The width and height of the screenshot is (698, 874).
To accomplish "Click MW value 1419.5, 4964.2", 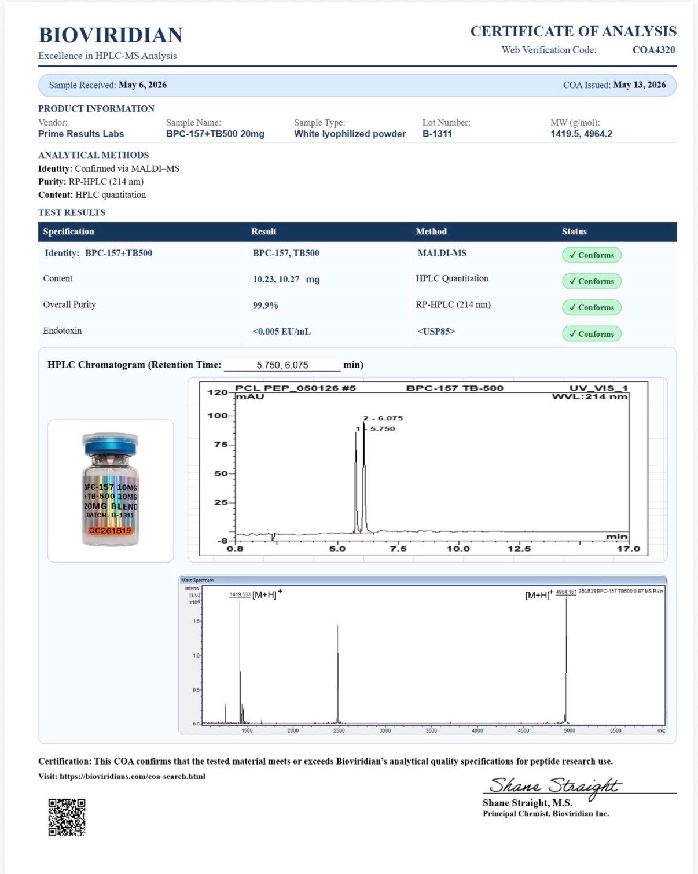I will pos(581,134).
